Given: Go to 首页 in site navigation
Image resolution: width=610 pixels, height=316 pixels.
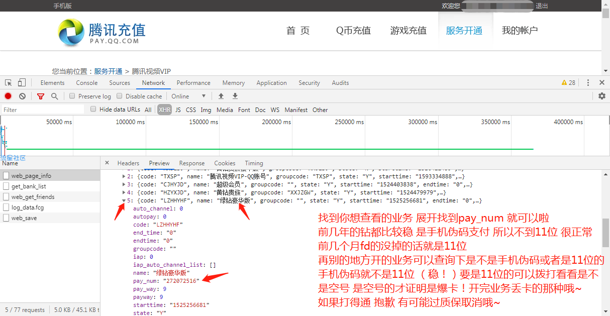Looking at the screenshot, I should point(298,31).
